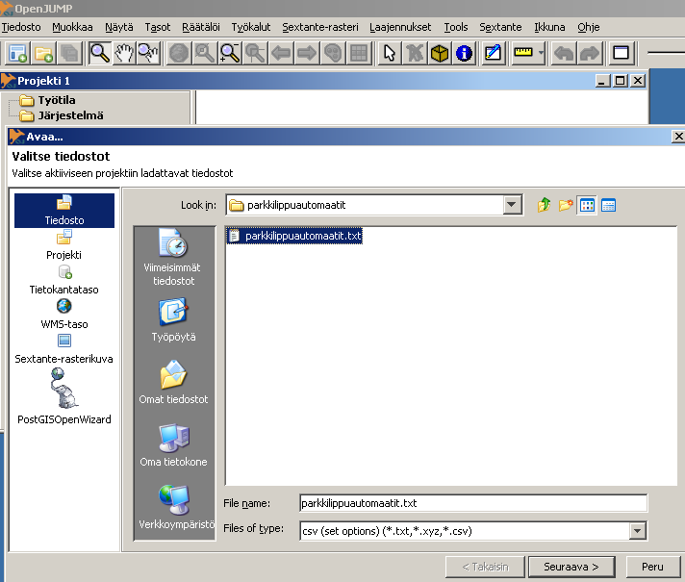Open the Räätälöi menu
This screenshot has height=582, width=685.
click(x=201, y=27)
